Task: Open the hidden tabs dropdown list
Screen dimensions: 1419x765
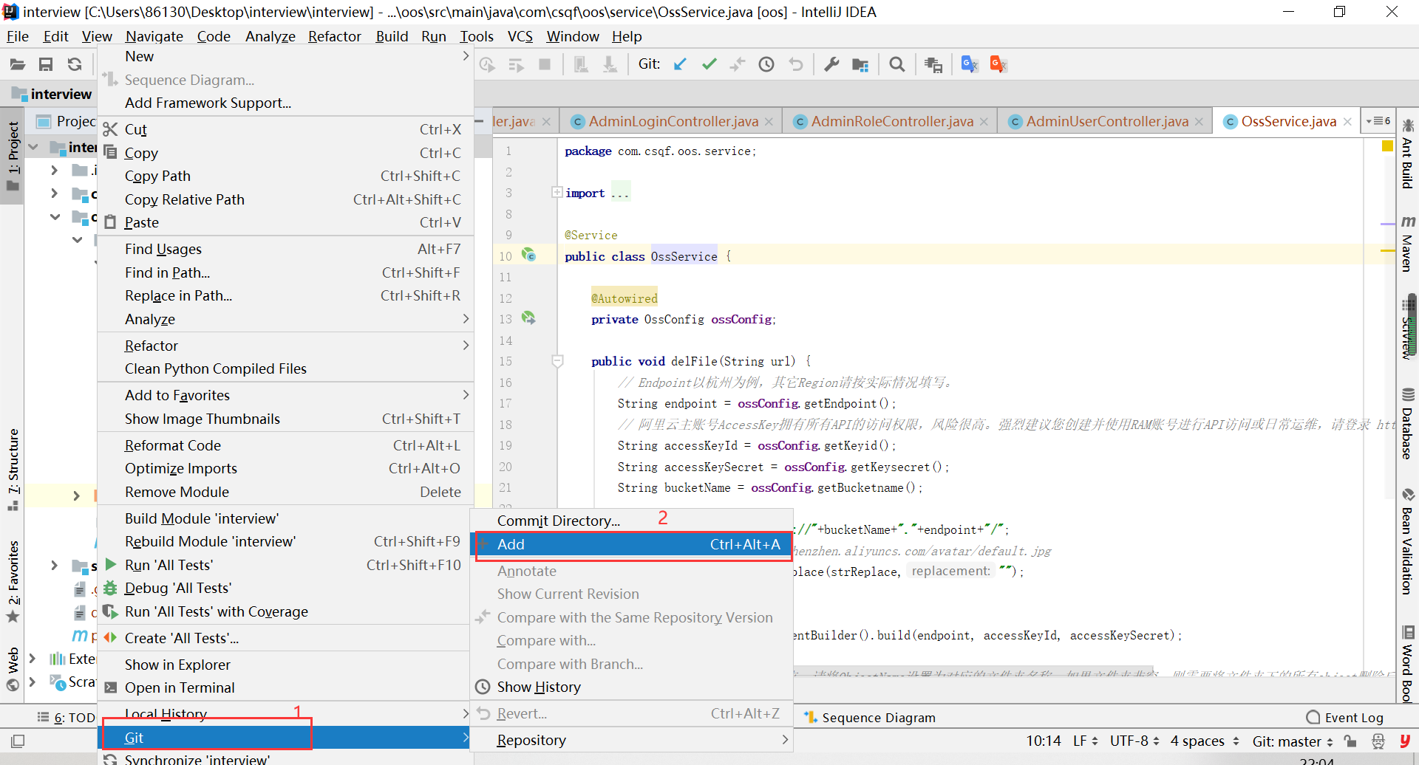Action: [1378, 120]
